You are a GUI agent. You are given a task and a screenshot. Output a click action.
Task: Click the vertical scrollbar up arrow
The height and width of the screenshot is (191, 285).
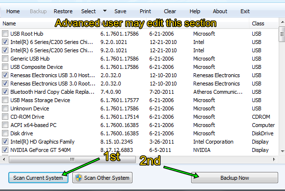coord(282,22)
